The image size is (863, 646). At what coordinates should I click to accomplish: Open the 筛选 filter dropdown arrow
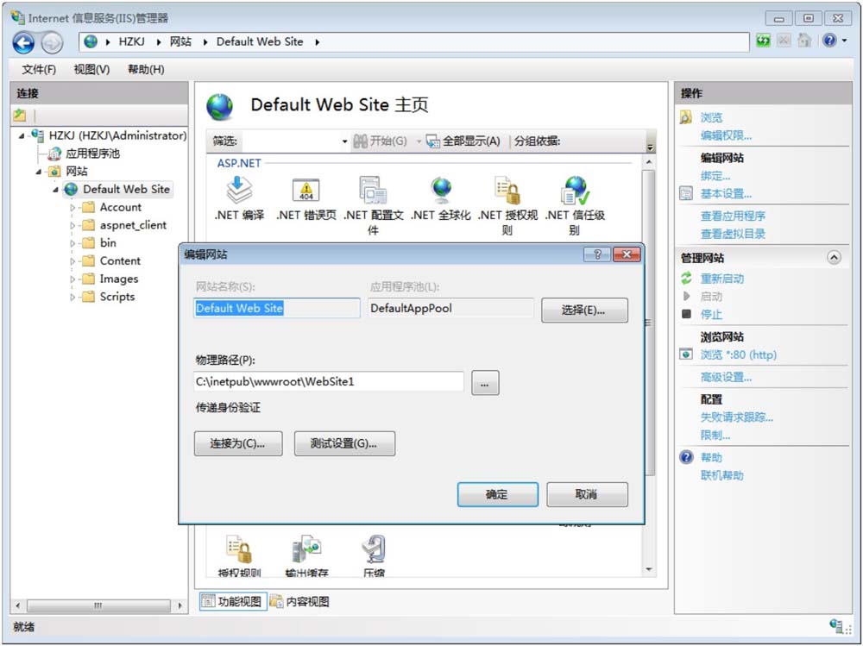tap(344, 142)
